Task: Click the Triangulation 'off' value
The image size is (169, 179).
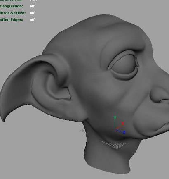Action: point(32,6)
